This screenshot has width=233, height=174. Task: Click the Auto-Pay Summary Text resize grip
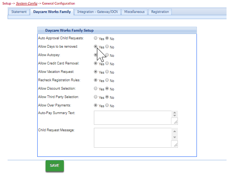(176, 122)
